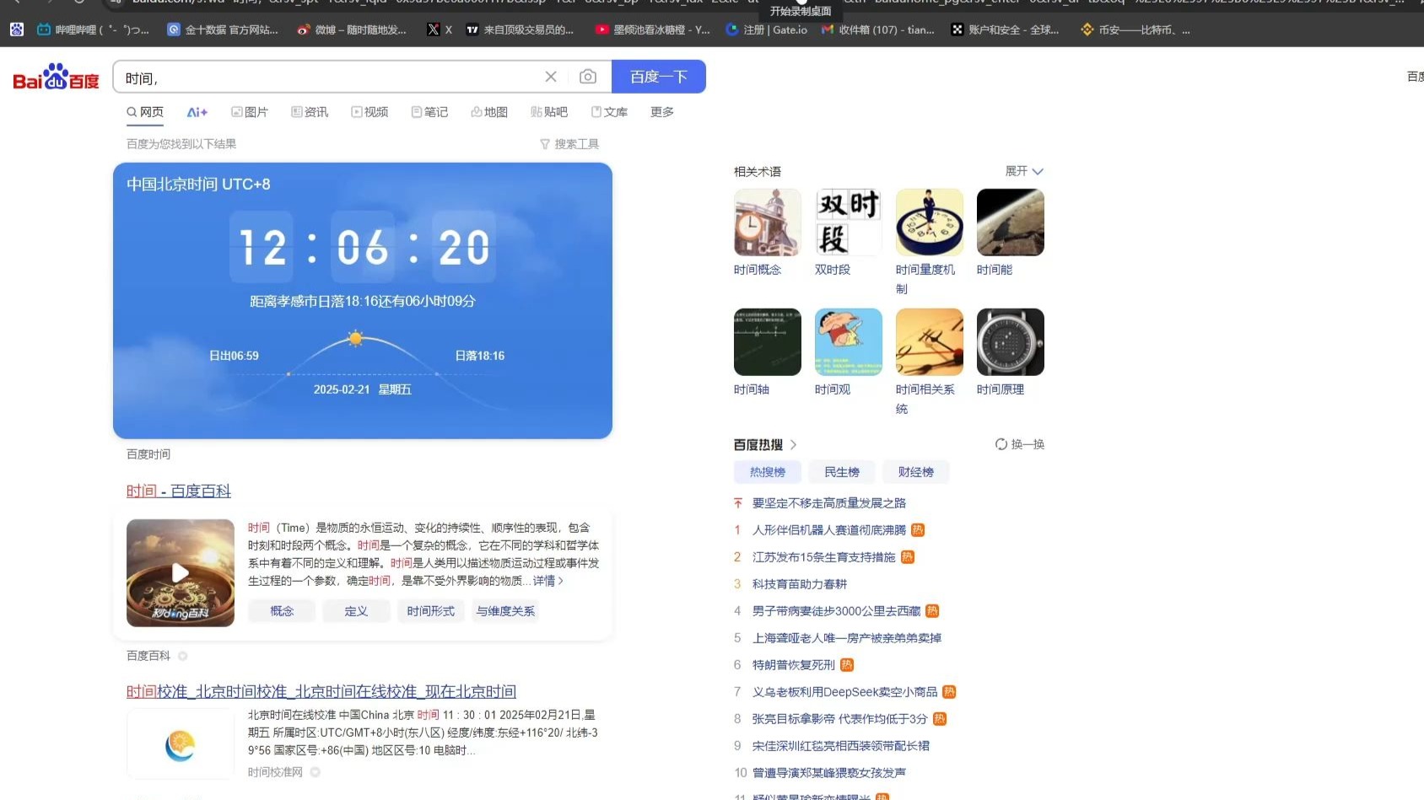Clear the search box with the X icon

(x=551, y=77)
